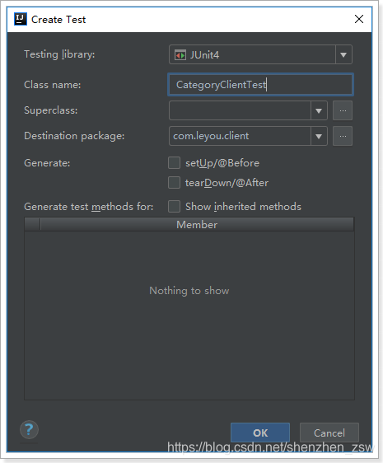Viewport: 383px width, 463px height.
Task: Expand the Destination package dropdown arrow
Action: [319, 136]
